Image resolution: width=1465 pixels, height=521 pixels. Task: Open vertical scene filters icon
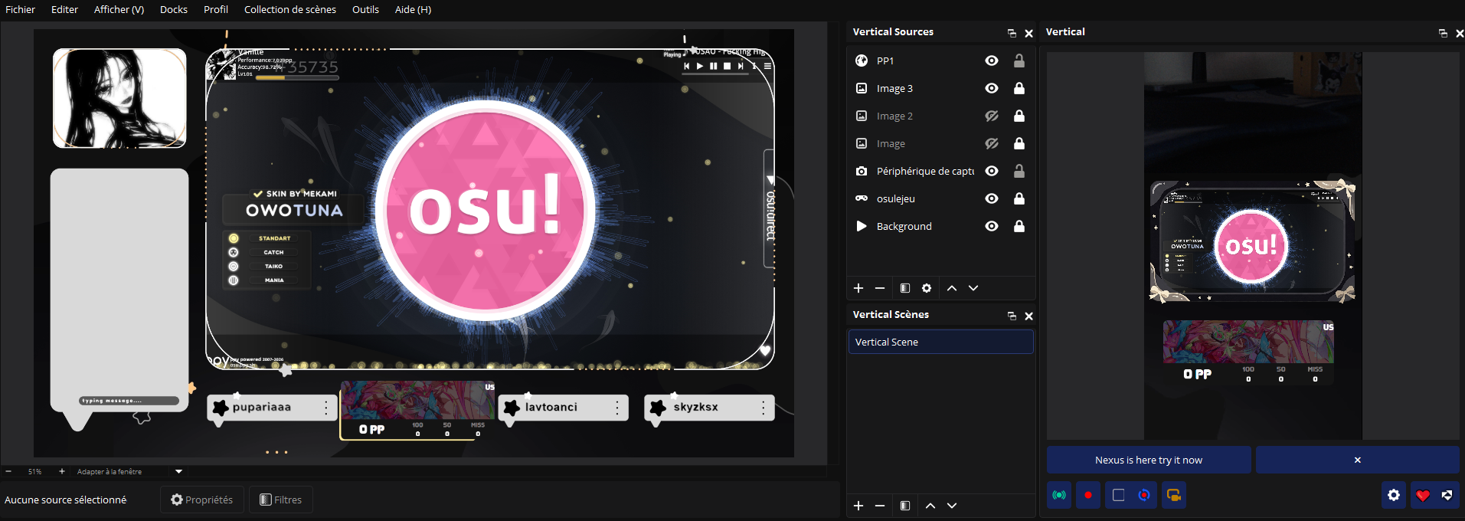point(905,506)
